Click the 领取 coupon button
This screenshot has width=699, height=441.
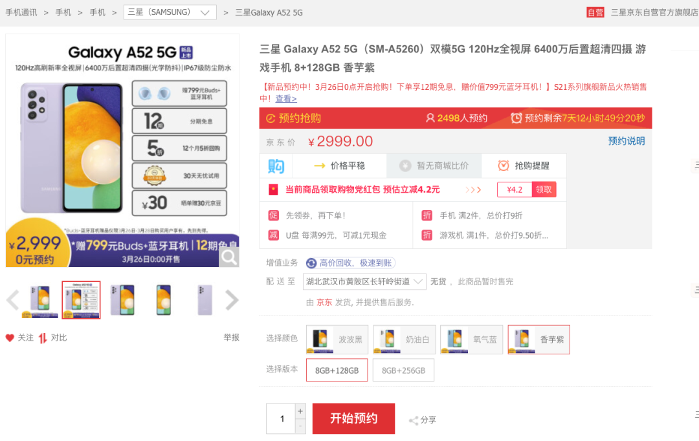(544, 189)
